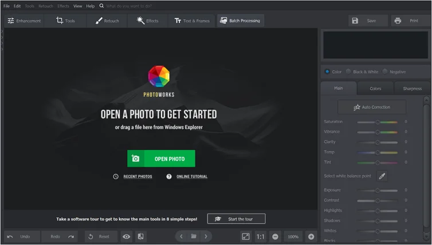
Task: Select the Black & White radio button
Action: point(348,72)
